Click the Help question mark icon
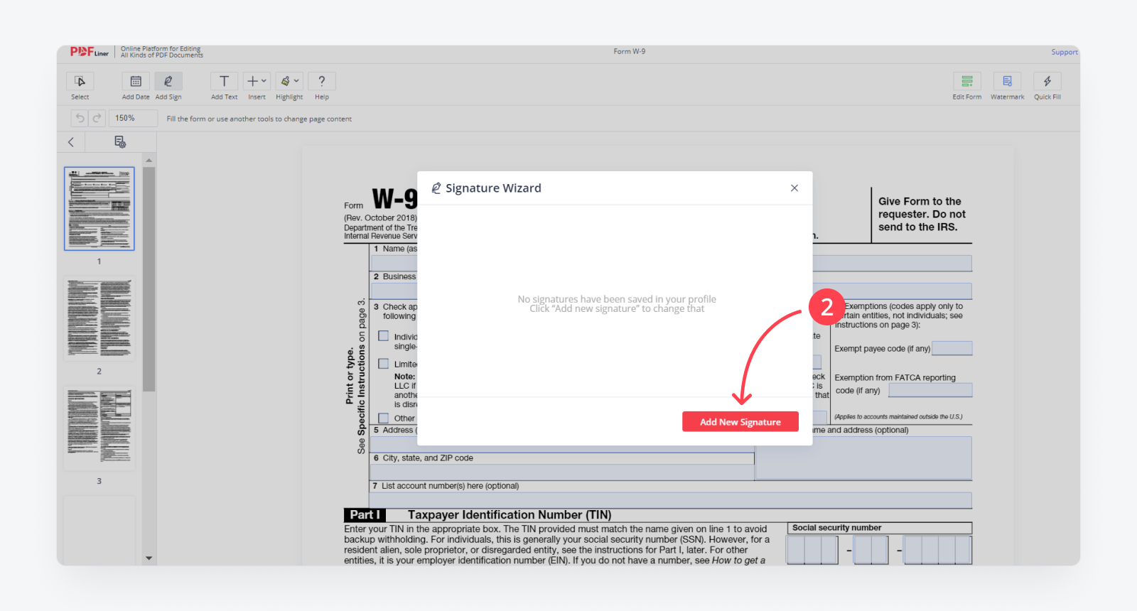 [x=322, y=81]
